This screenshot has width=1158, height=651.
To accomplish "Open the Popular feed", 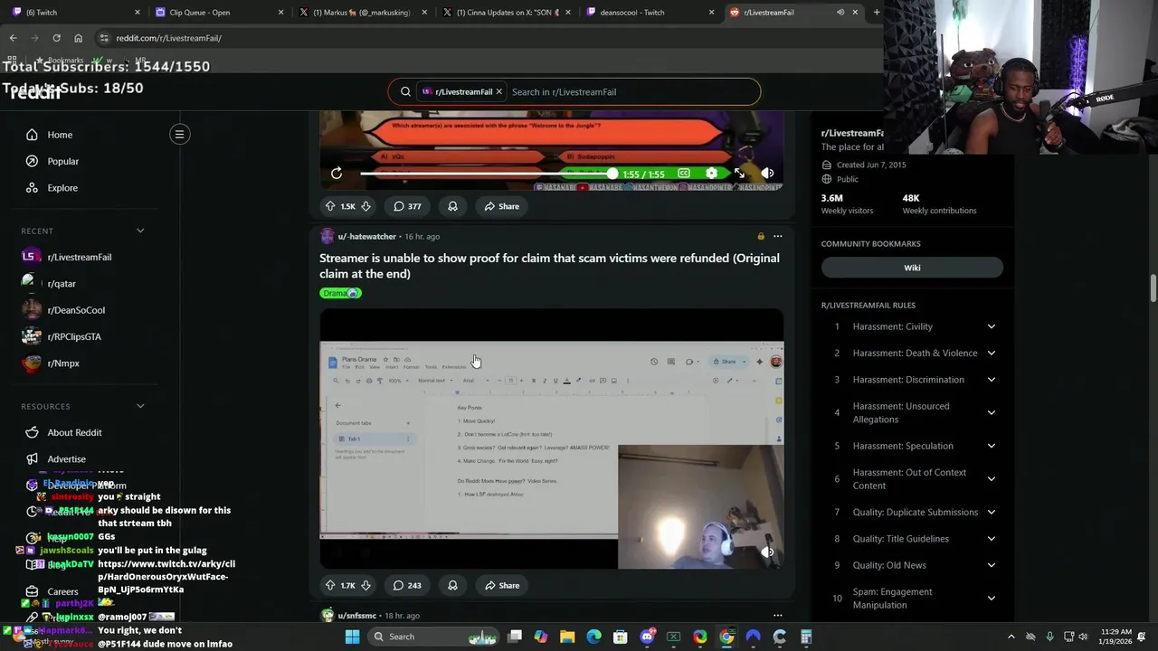I will click(63, 161).
